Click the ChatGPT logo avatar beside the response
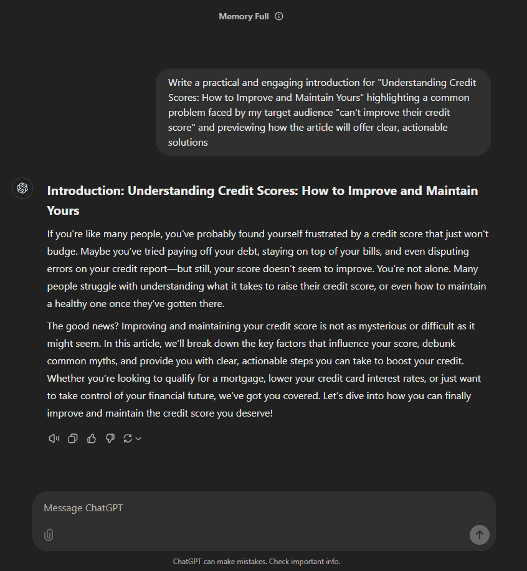The height and width of the screenshot is (571, 527). pyautogui.click(x=22, y=188)
